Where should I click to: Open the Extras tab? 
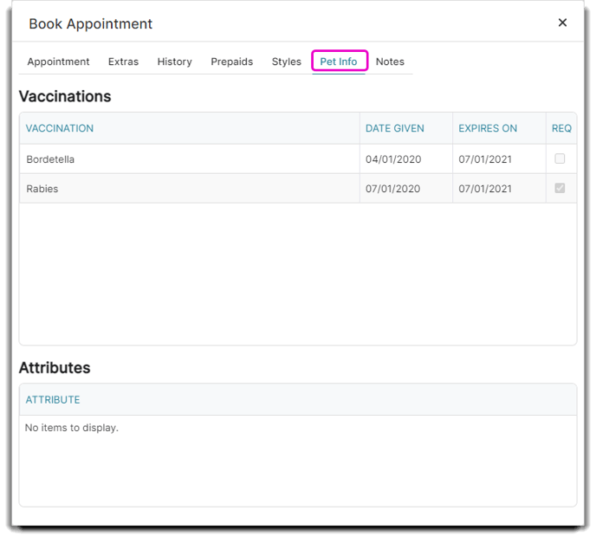pos(123,61)
